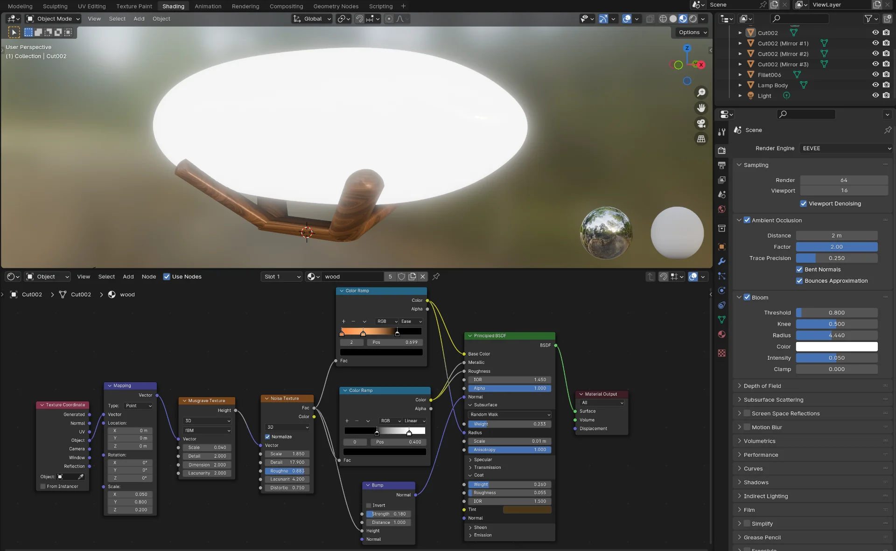Open the Material properties tab icon

722,335
